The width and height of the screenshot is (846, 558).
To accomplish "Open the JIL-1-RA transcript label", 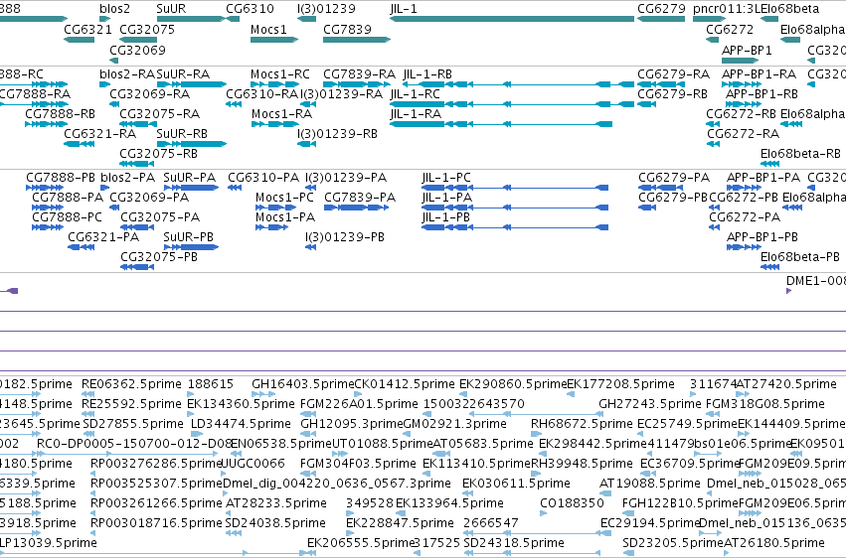I will coord(416,113).
